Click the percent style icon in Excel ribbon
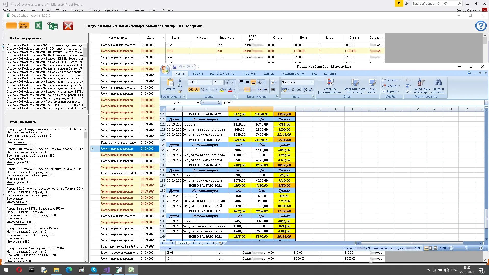 pos(293,90)
